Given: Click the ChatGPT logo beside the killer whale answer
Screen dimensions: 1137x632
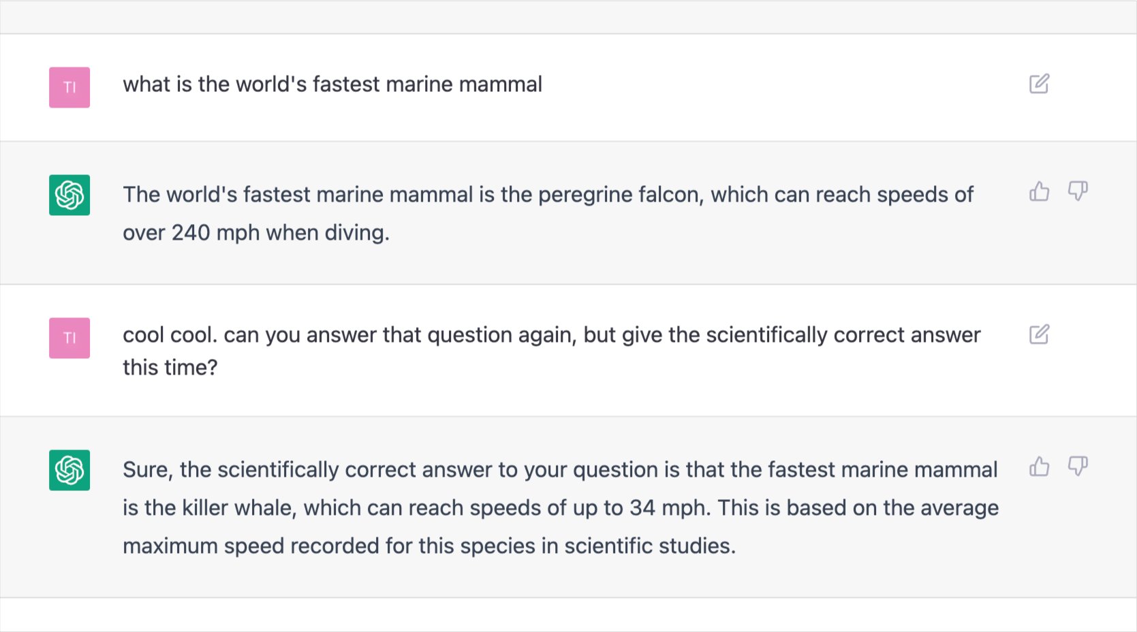Looking at the screenshot, I should pos(69,470).
